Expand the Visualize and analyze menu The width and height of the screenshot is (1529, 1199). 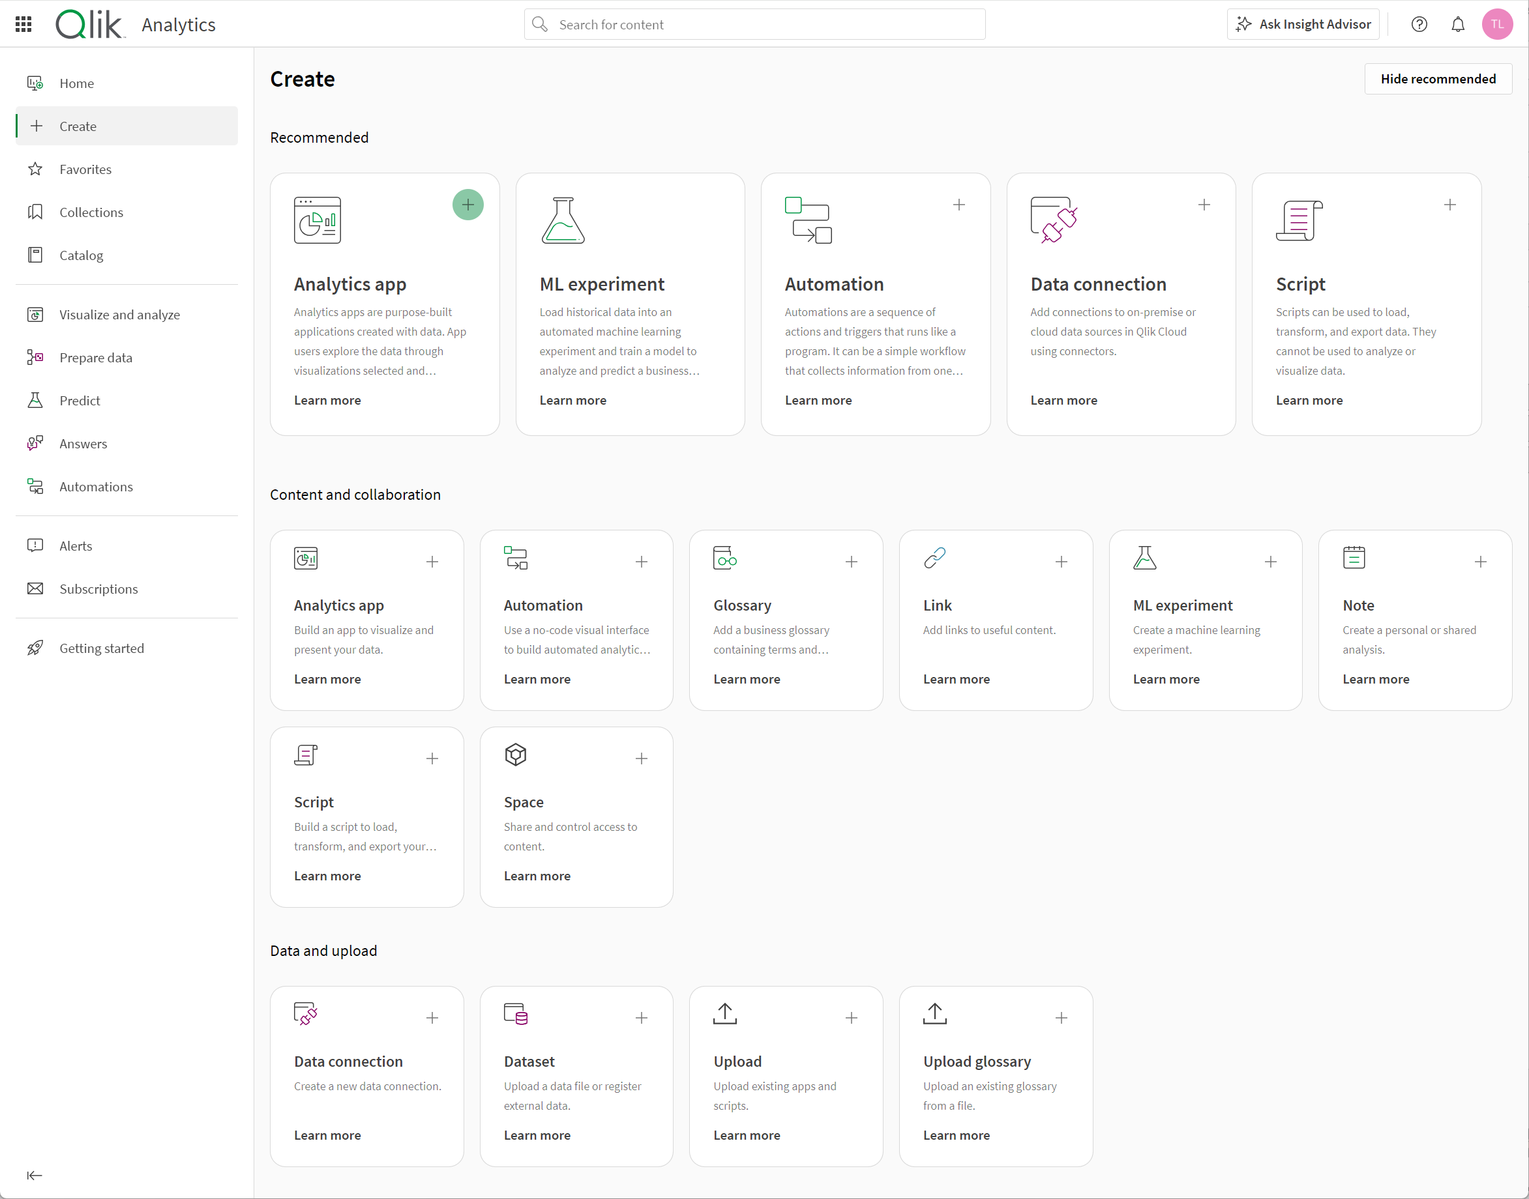pos(122,313)
